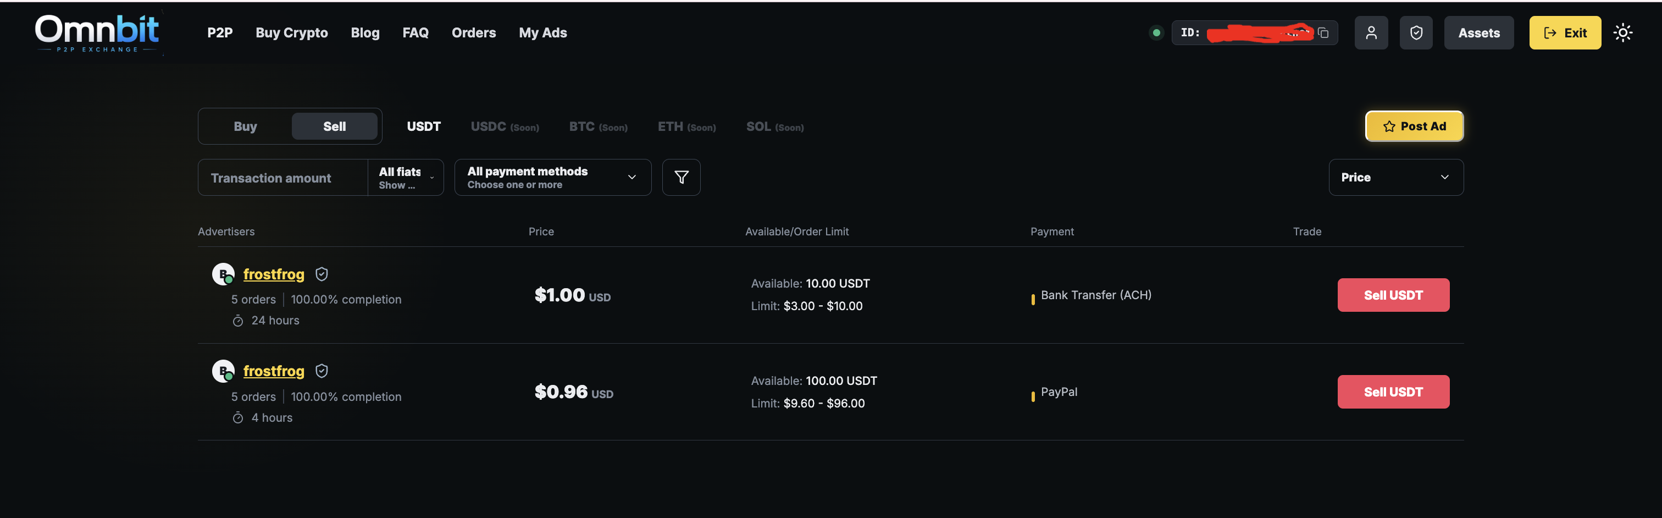
Task: Open Buy Crypto in the navigation
Action: click(292, 33)
